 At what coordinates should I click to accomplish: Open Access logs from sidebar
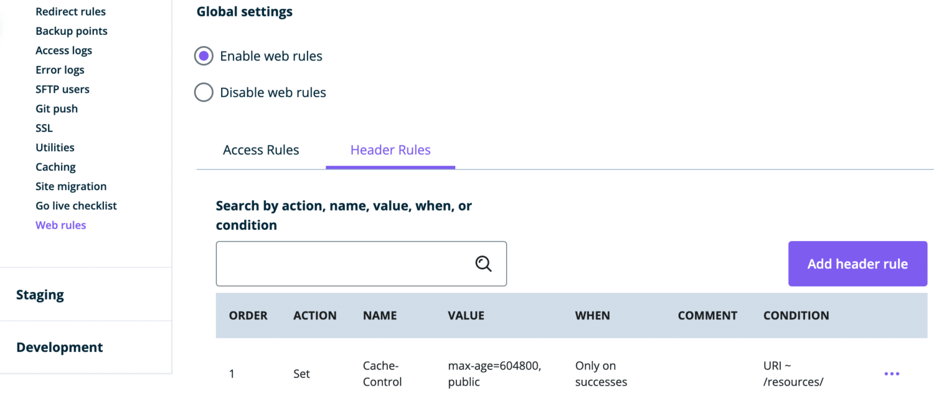click(64, 50)
